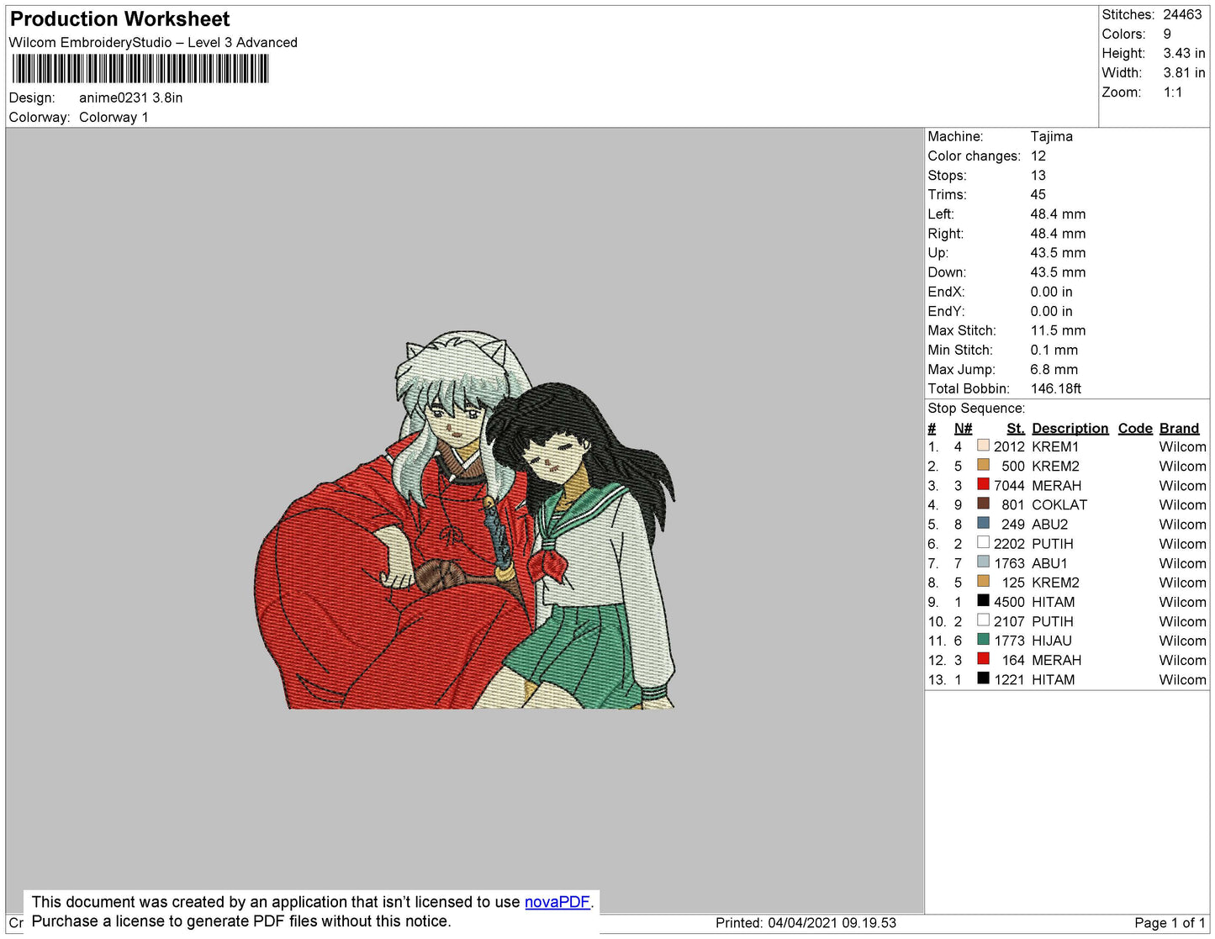Click the 'St.' column header
The width and height of the screenshot is (1215, 939).
click(1016, 428)
